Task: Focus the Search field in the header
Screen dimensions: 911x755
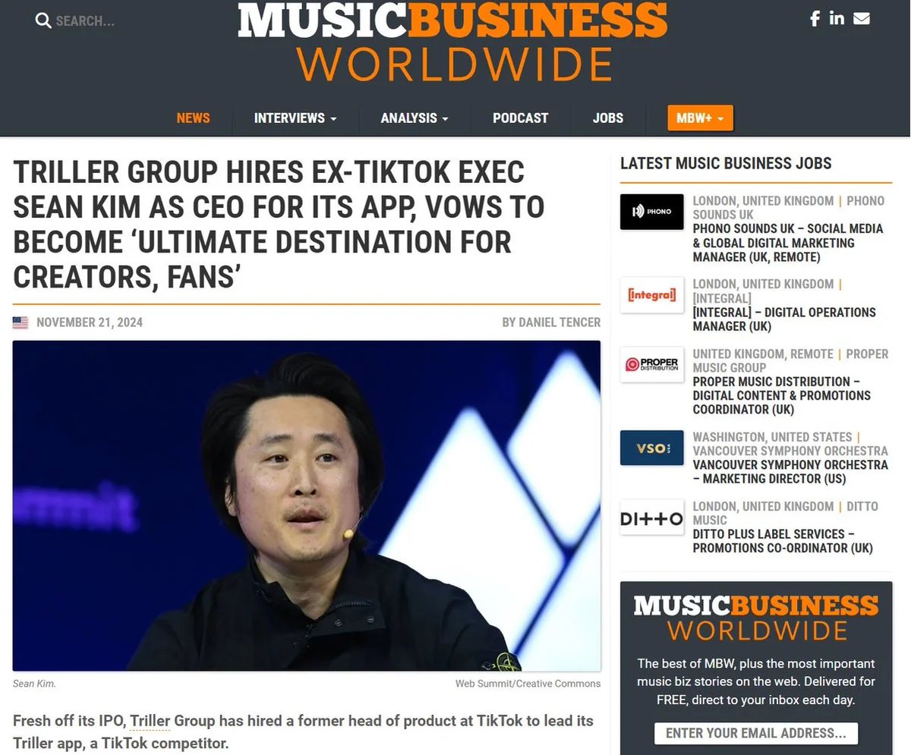Action: pyautogui.click(x=85, y=21)
